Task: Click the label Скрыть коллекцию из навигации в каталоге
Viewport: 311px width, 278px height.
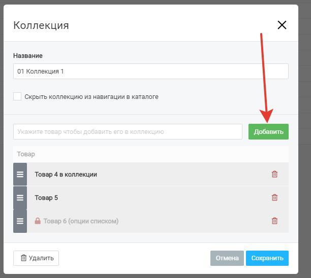Action: coord(91,96)
